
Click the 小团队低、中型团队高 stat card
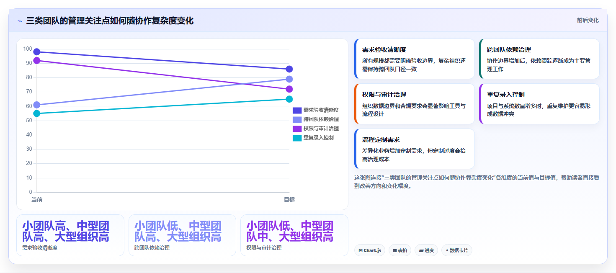pyautogui.click(x=183, y=235)
